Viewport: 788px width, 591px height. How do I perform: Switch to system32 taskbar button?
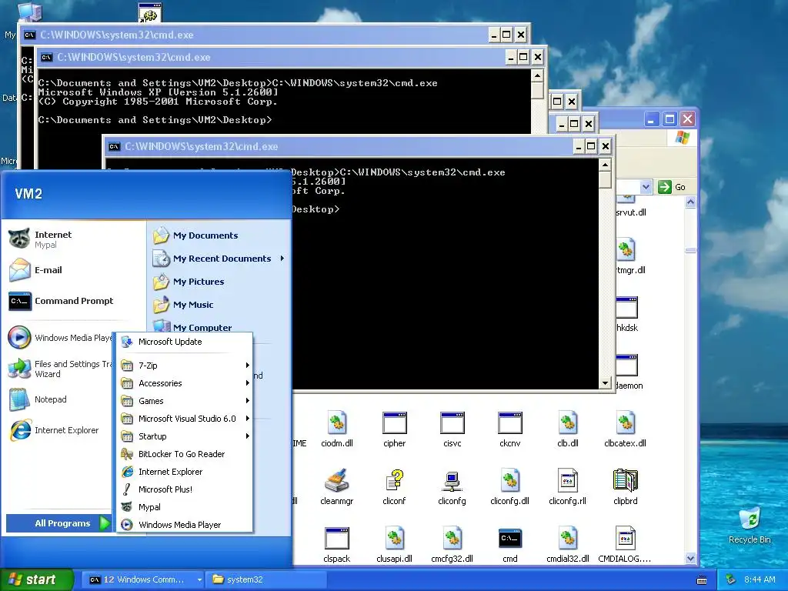pyautogui.click(x=267, y=579)
